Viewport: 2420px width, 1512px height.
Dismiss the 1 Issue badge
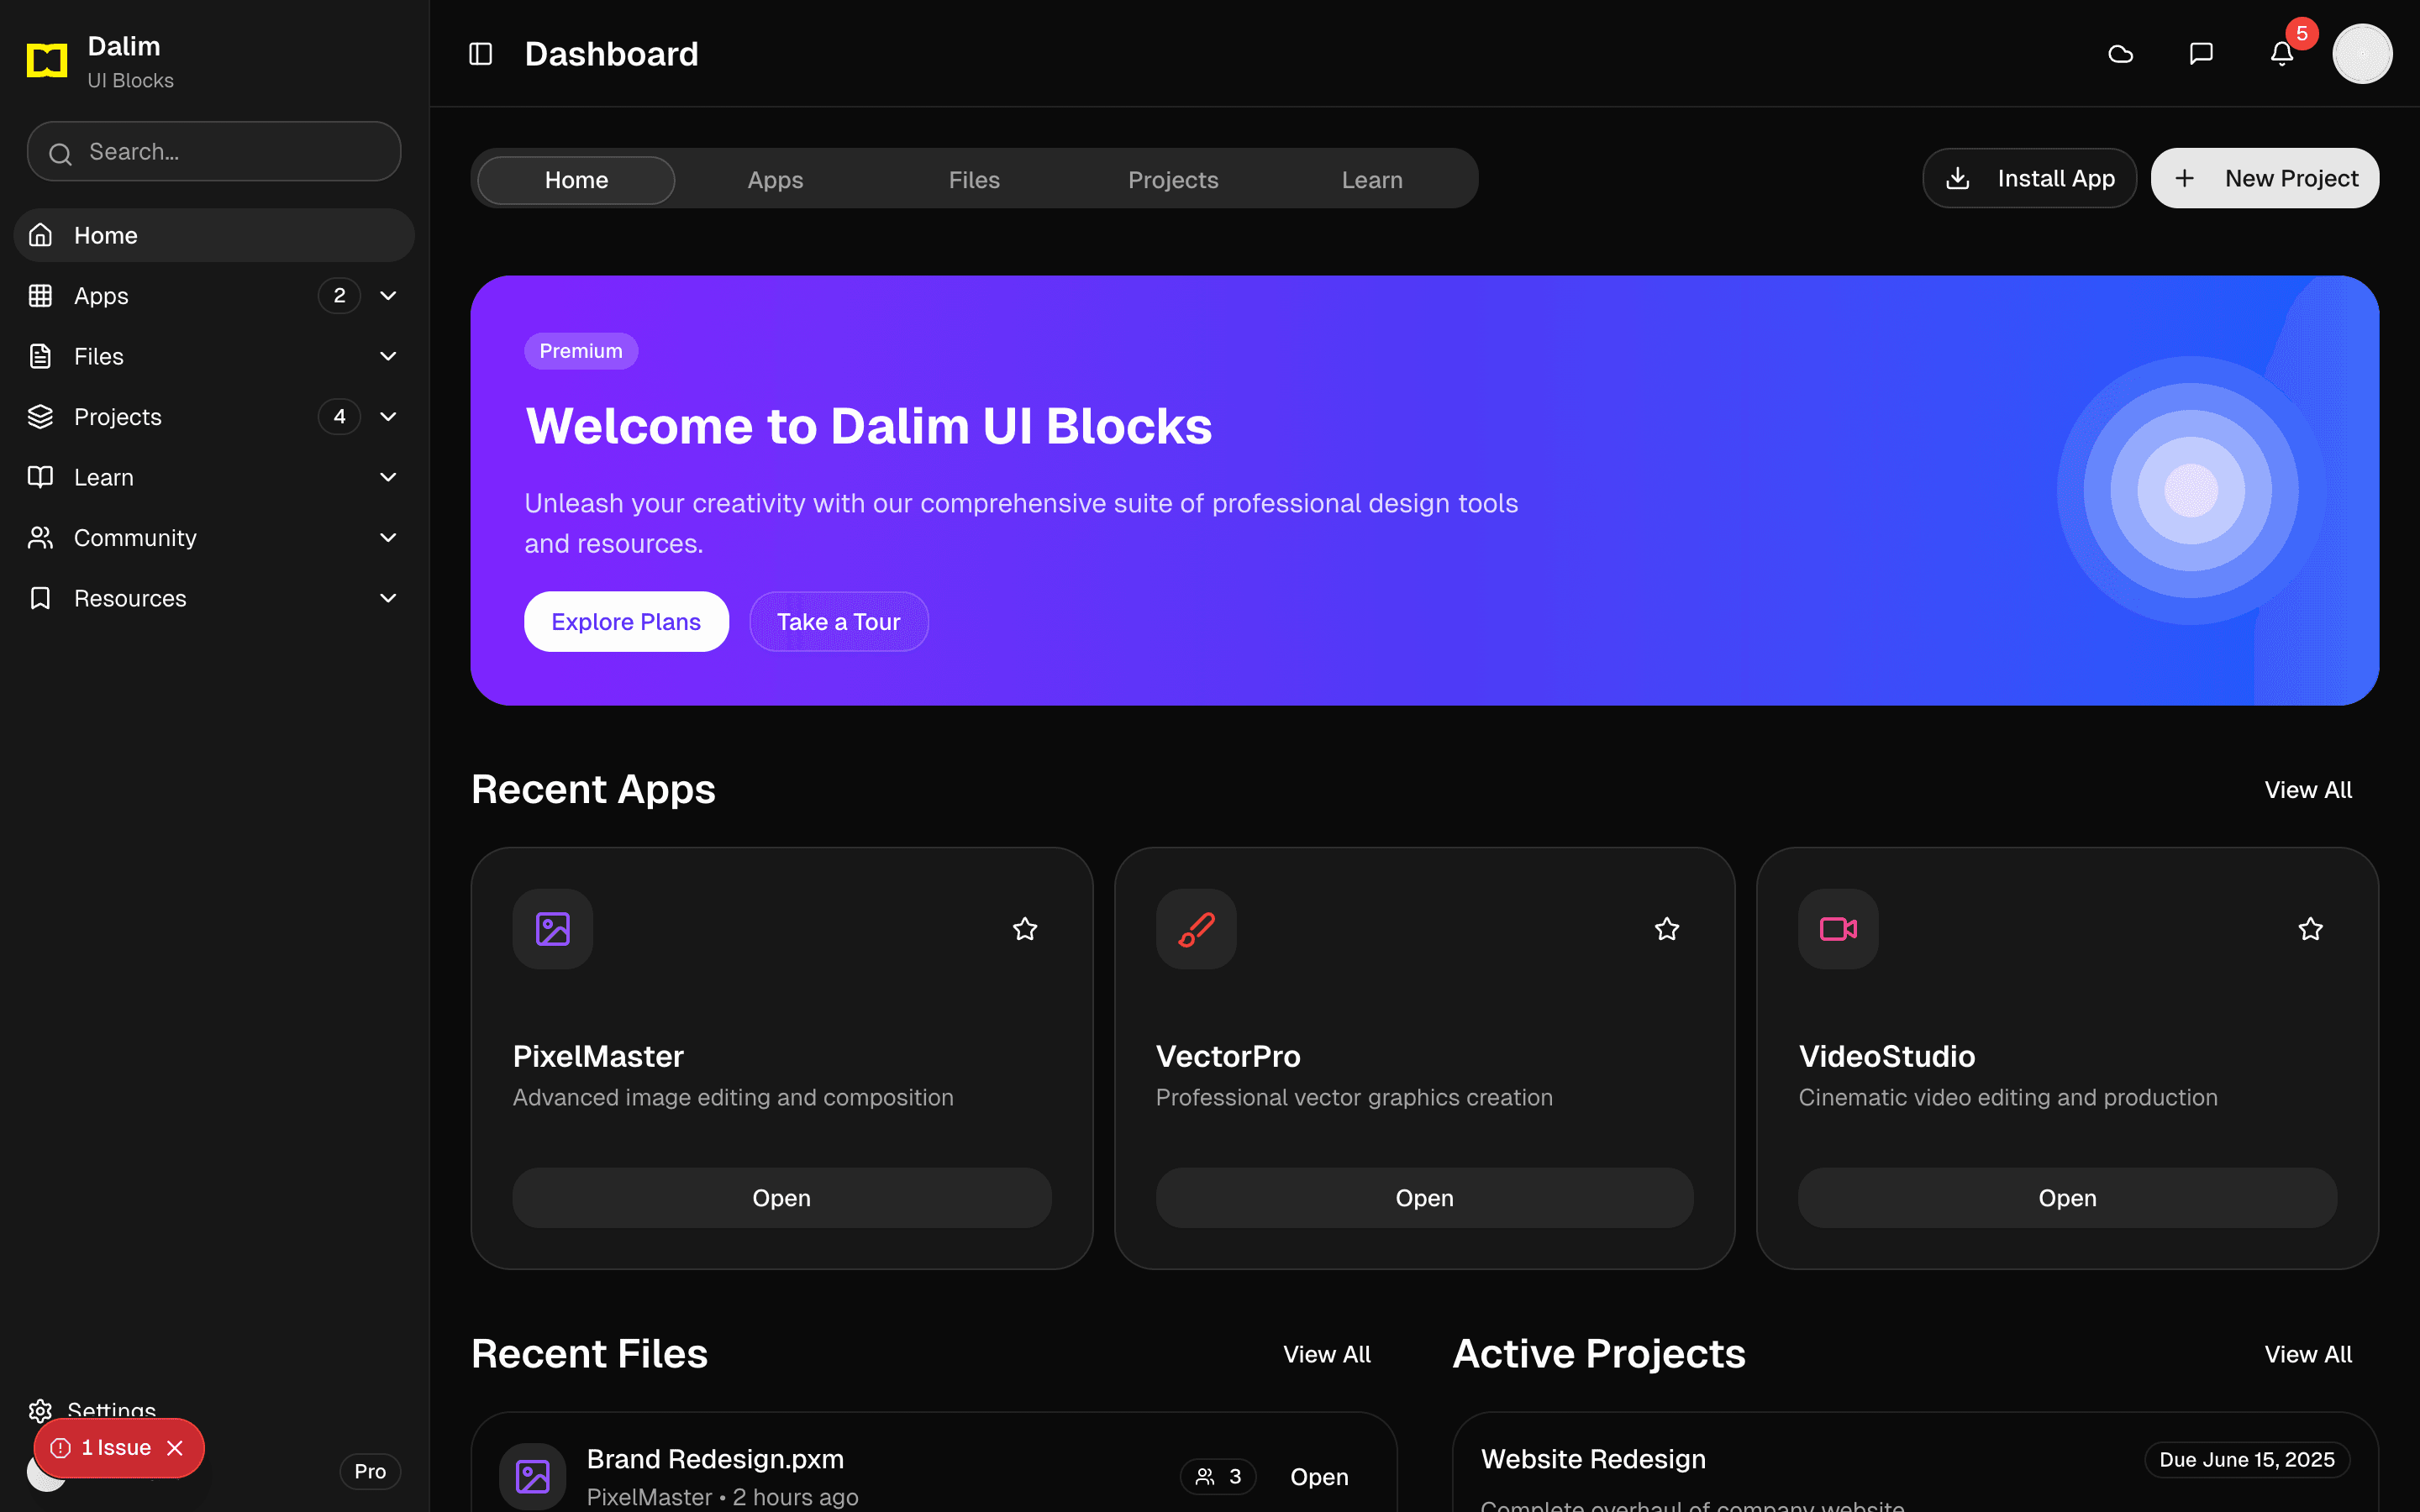[x=175, y=1448]
